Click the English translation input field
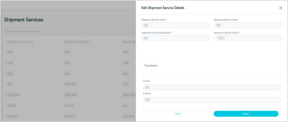Screen dimensions: 288x122 pyautogui.click(x=212, y=99)
